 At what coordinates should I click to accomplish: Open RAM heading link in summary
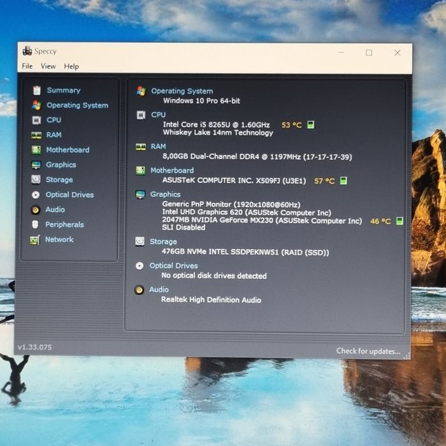[x=158, y=146]
